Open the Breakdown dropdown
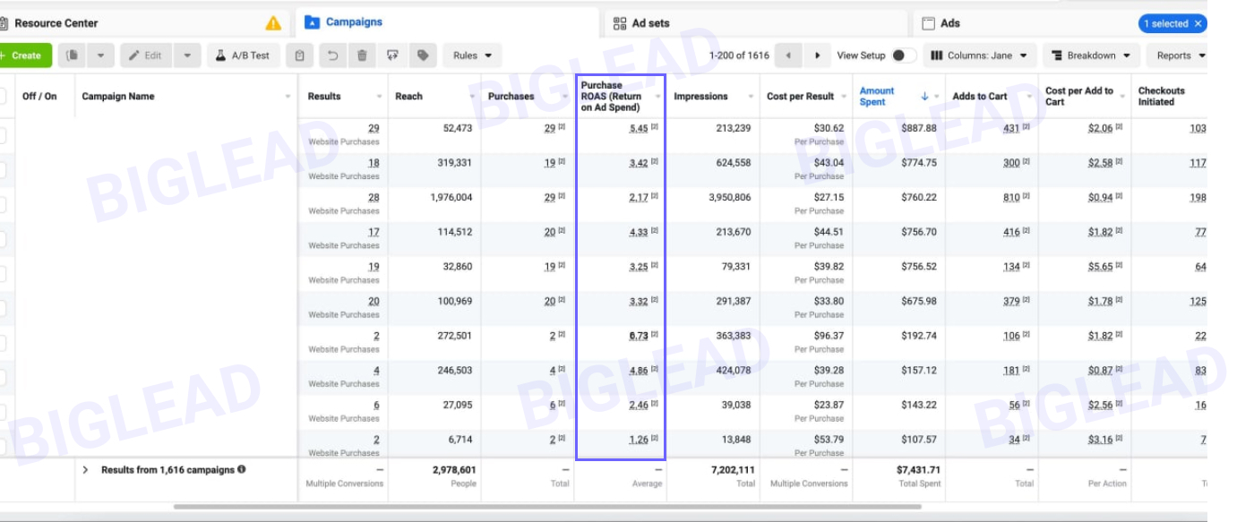The width and height of the screenshot is (1254, 522). (1091, 56)
